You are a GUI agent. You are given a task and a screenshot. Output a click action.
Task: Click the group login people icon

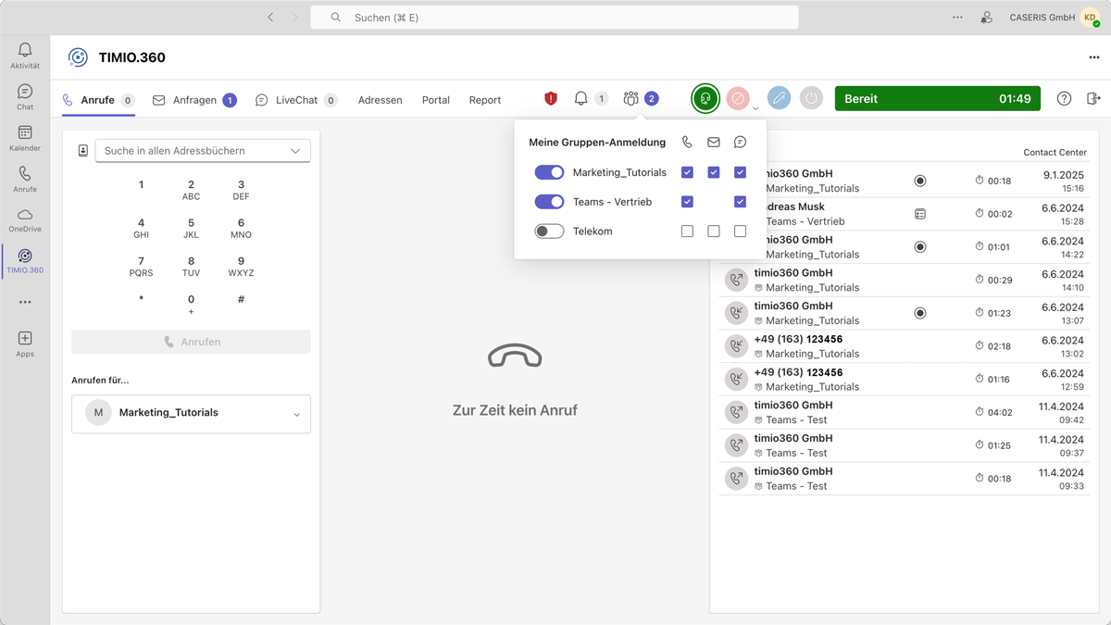pyautogui.click(x=630, y=99)
